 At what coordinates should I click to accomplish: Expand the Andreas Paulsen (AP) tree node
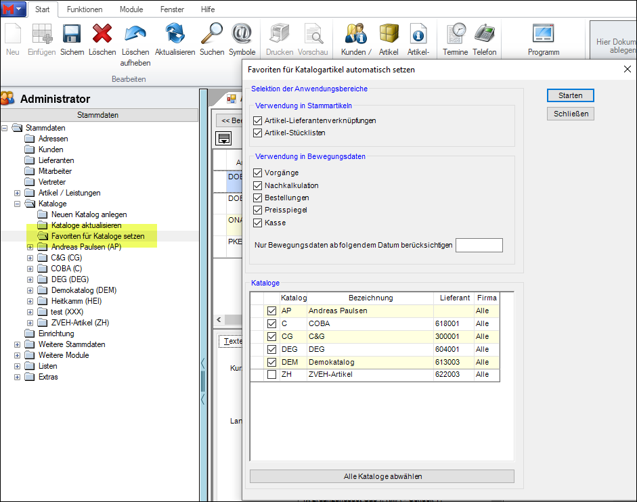click(x=30, y=247)
